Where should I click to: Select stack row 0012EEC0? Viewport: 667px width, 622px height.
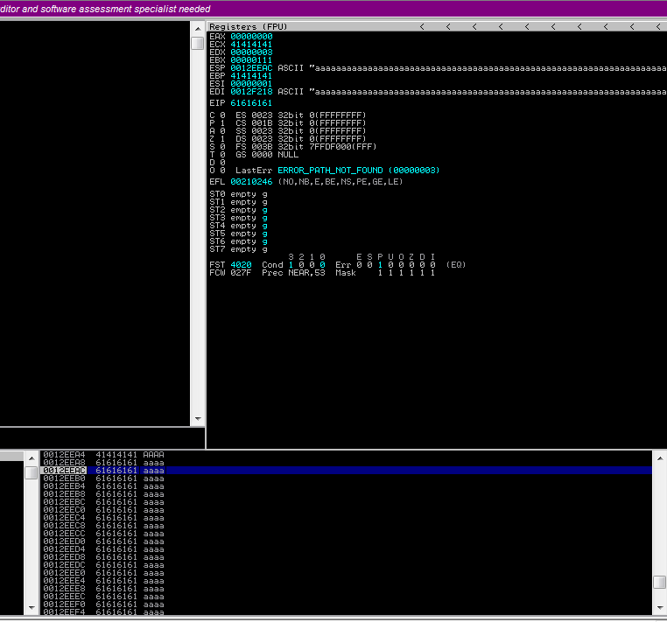347,510
